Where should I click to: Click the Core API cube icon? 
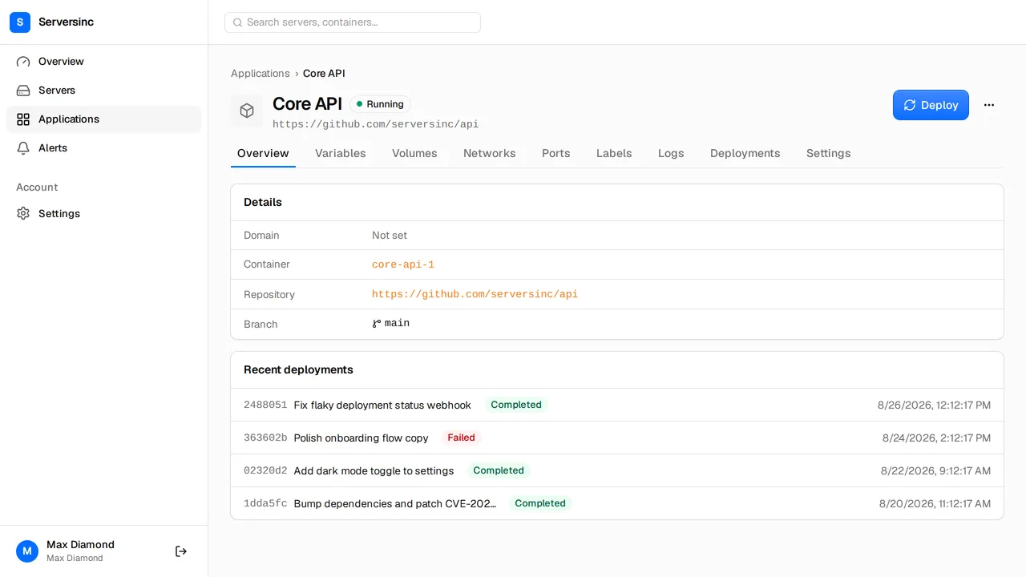tap(247, 111)
